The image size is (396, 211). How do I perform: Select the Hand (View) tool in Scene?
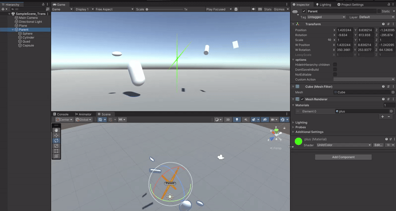(56, 130)
